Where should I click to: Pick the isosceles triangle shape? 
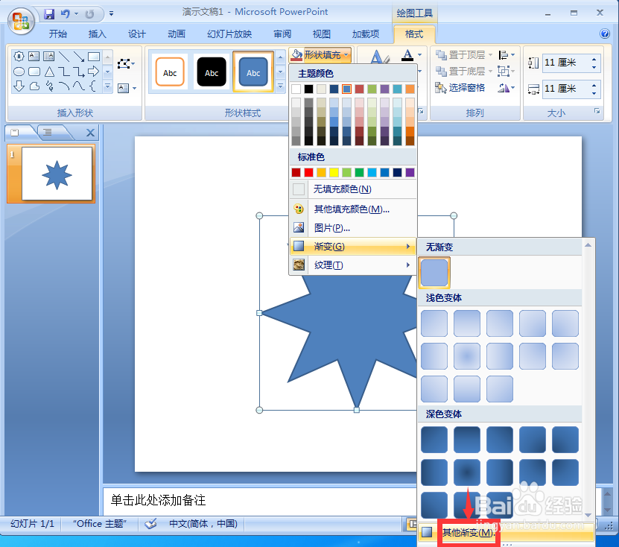49,72
